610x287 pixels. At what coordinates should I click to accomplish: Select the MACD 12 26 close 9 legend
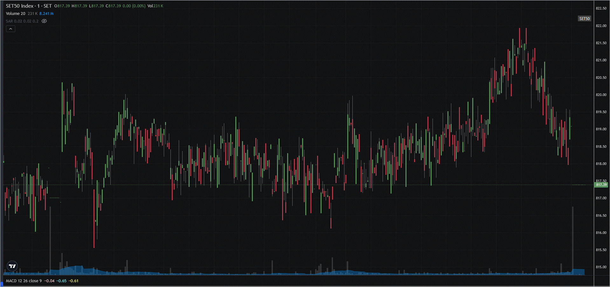tap(24, 281)
